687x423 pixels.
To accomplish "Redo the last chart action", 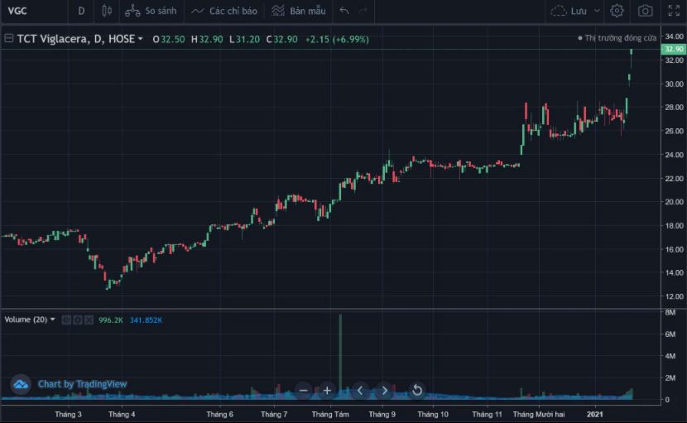I will coord(364,11).
